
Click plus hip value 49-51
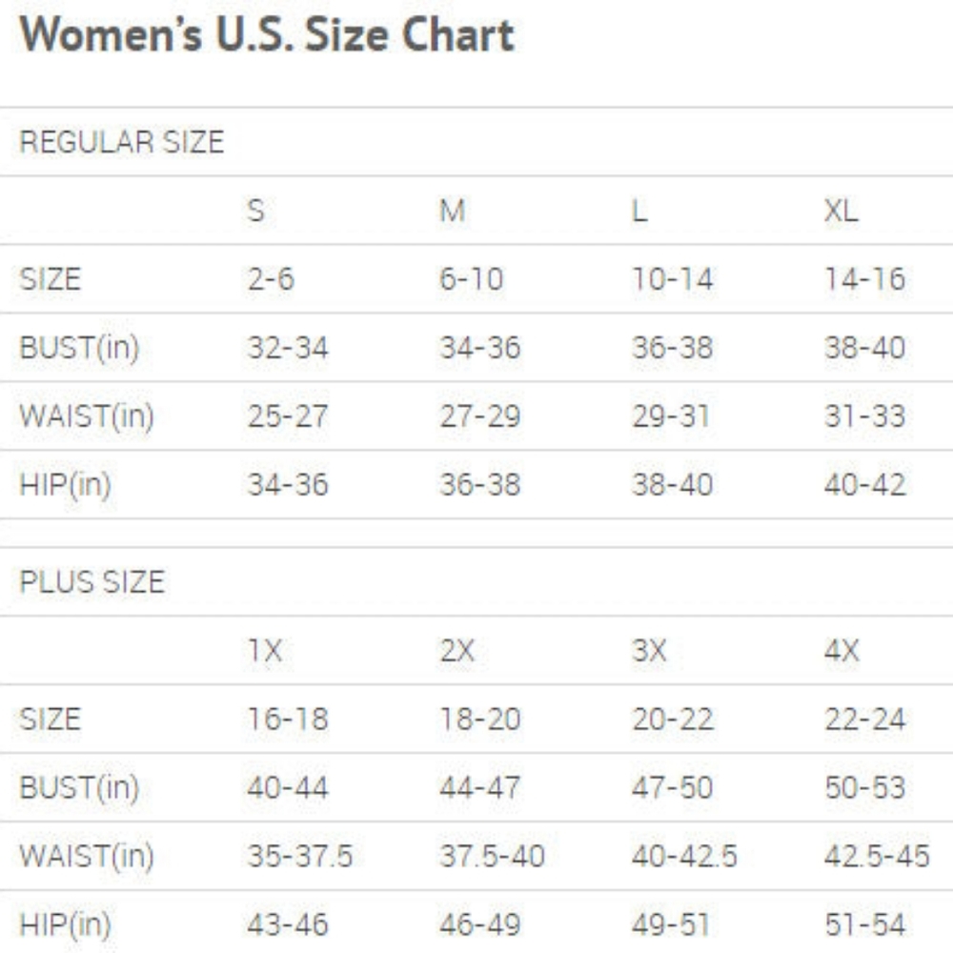tap(671, 925)
